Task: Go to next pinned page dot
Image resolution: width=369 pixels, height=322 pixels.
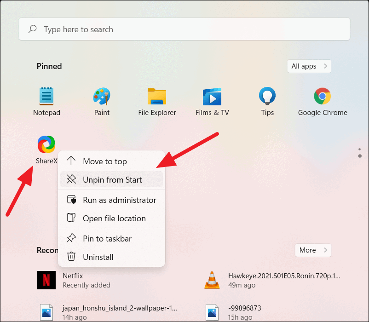Action: [x=360, y=156]
